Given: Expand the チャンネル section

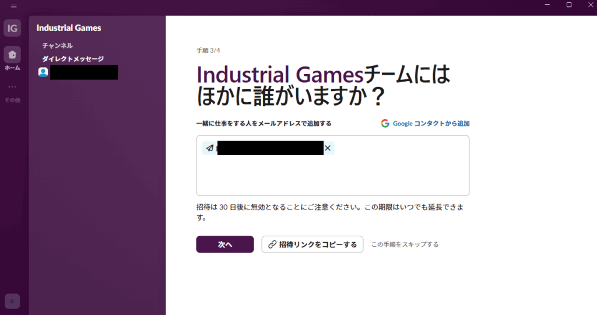Looking at the screenshot, I should (x=57, y=45).
